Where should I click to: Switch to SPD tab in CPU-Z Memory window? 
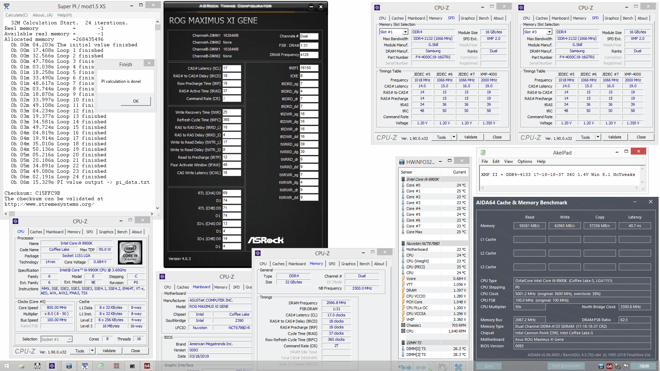(x=332, y=264)
